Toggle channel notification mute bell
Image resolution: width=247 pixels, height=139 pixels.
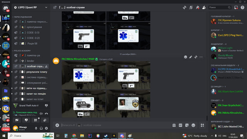coord(191,7)
